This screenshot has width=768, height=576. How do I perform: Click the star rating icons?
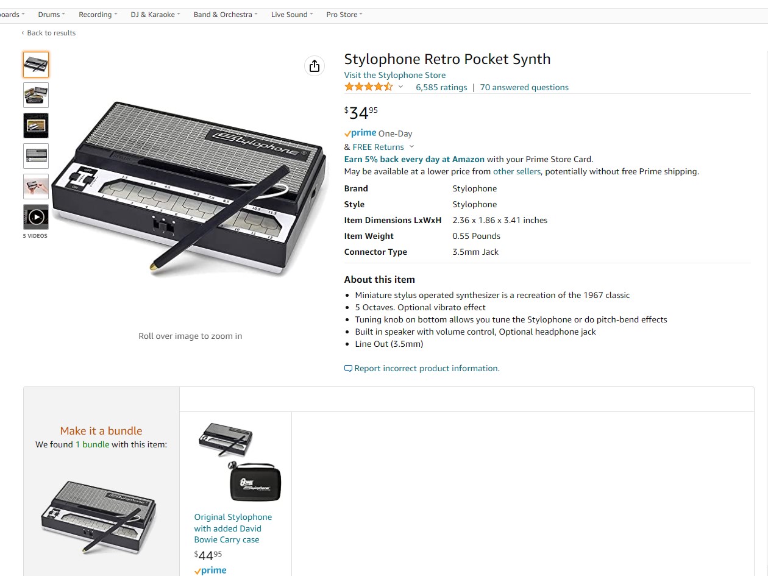tap(368, 87)
